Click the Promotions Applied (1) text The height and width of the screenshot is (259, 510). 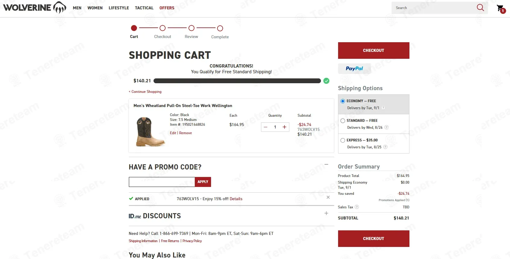click(x=394, y=200)
